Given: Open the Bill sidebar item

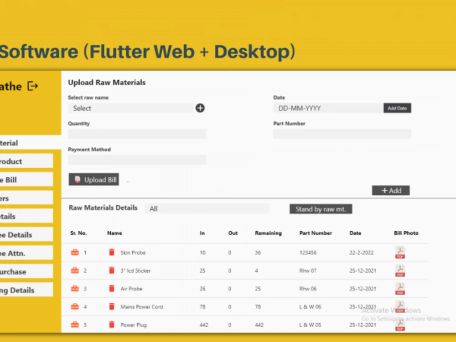Looking at the screenshot, I should pos(26,180).
